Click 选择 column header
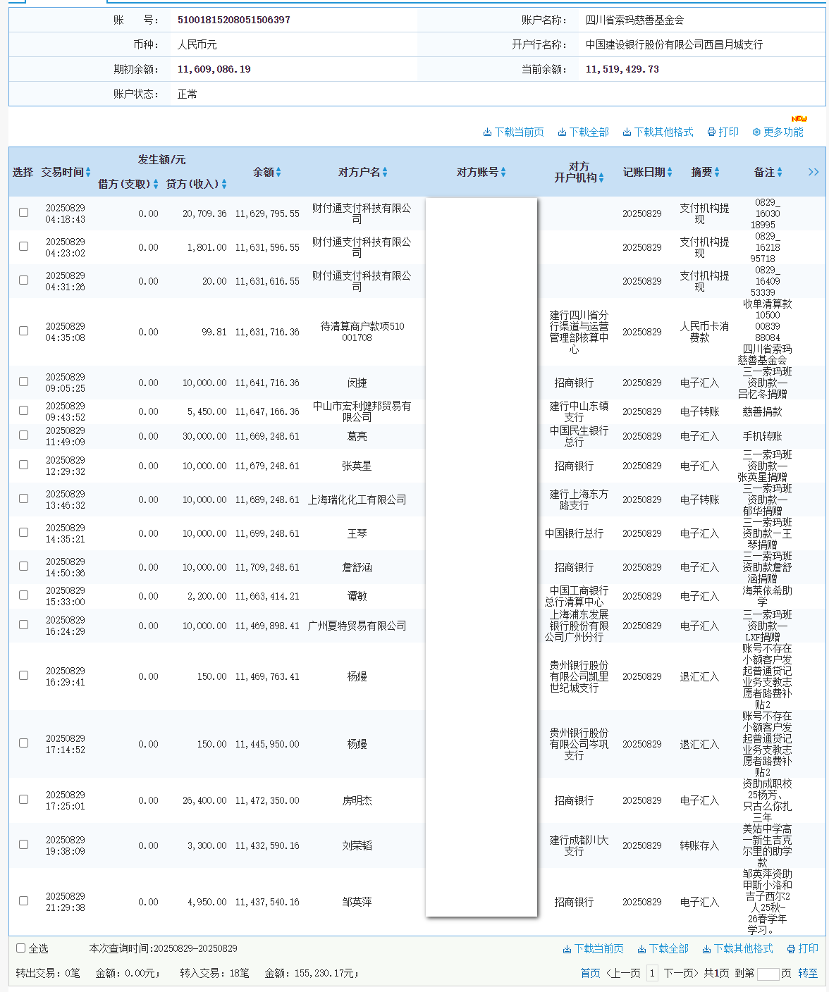Screen dimensions: 829x992 pos(23,172)
